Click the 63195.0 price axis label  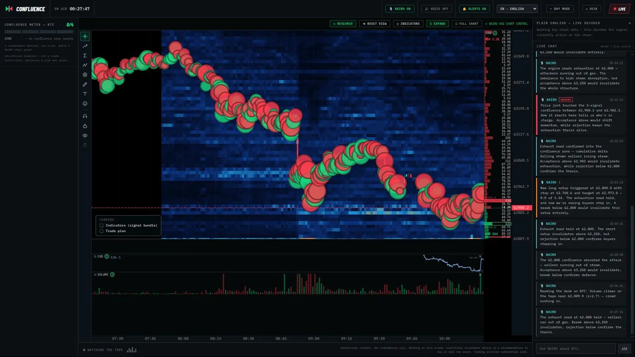(521, 109)
